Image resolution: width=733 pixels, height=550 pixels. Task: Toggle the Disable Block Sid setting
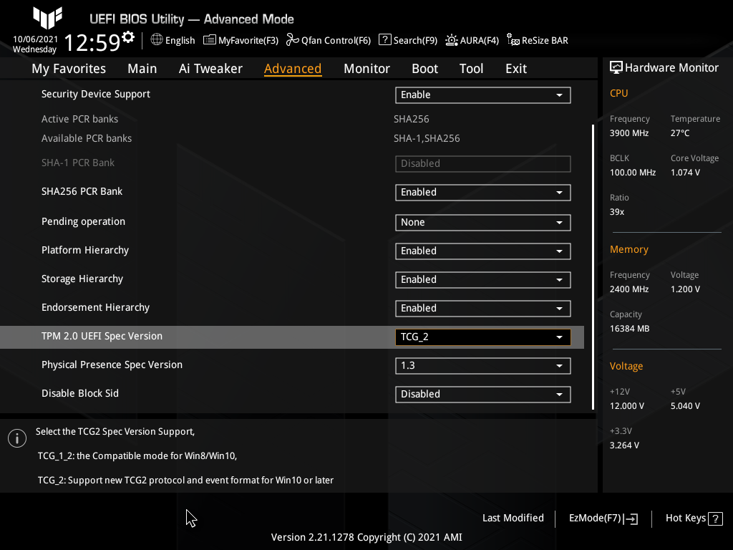(482, 394)
